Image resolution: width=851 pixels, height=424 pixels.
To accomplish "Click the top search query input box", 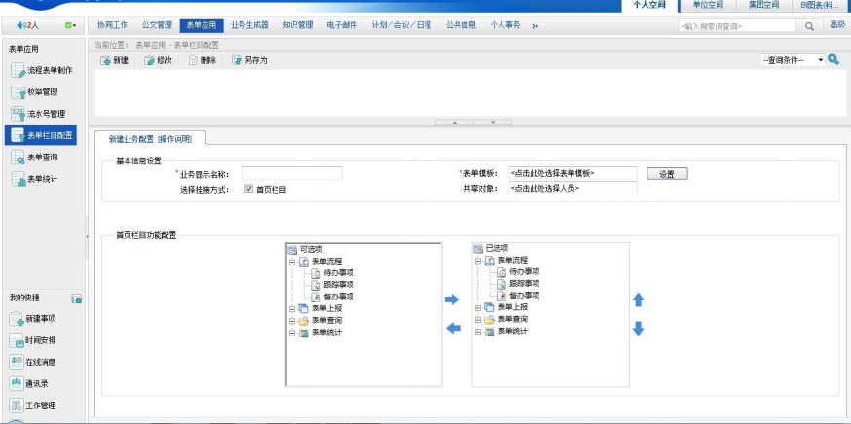I will [736, 26].
